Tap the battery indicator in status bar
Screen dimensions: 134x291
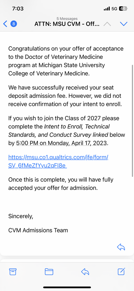click(x=123, y=9)
